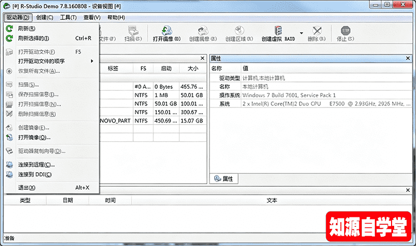The height and width of the screenshot is (246, 416).
Task: Click the Open Image (打开镜像) menu icon
Action: pyautogui.click(x=9, y=138)
